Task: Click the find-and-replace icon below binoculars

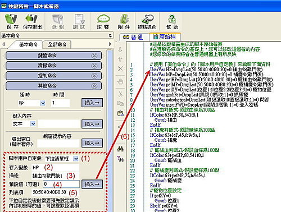Action: [120, 159]
